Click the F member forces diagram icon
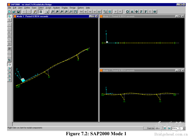 point(146,12)
